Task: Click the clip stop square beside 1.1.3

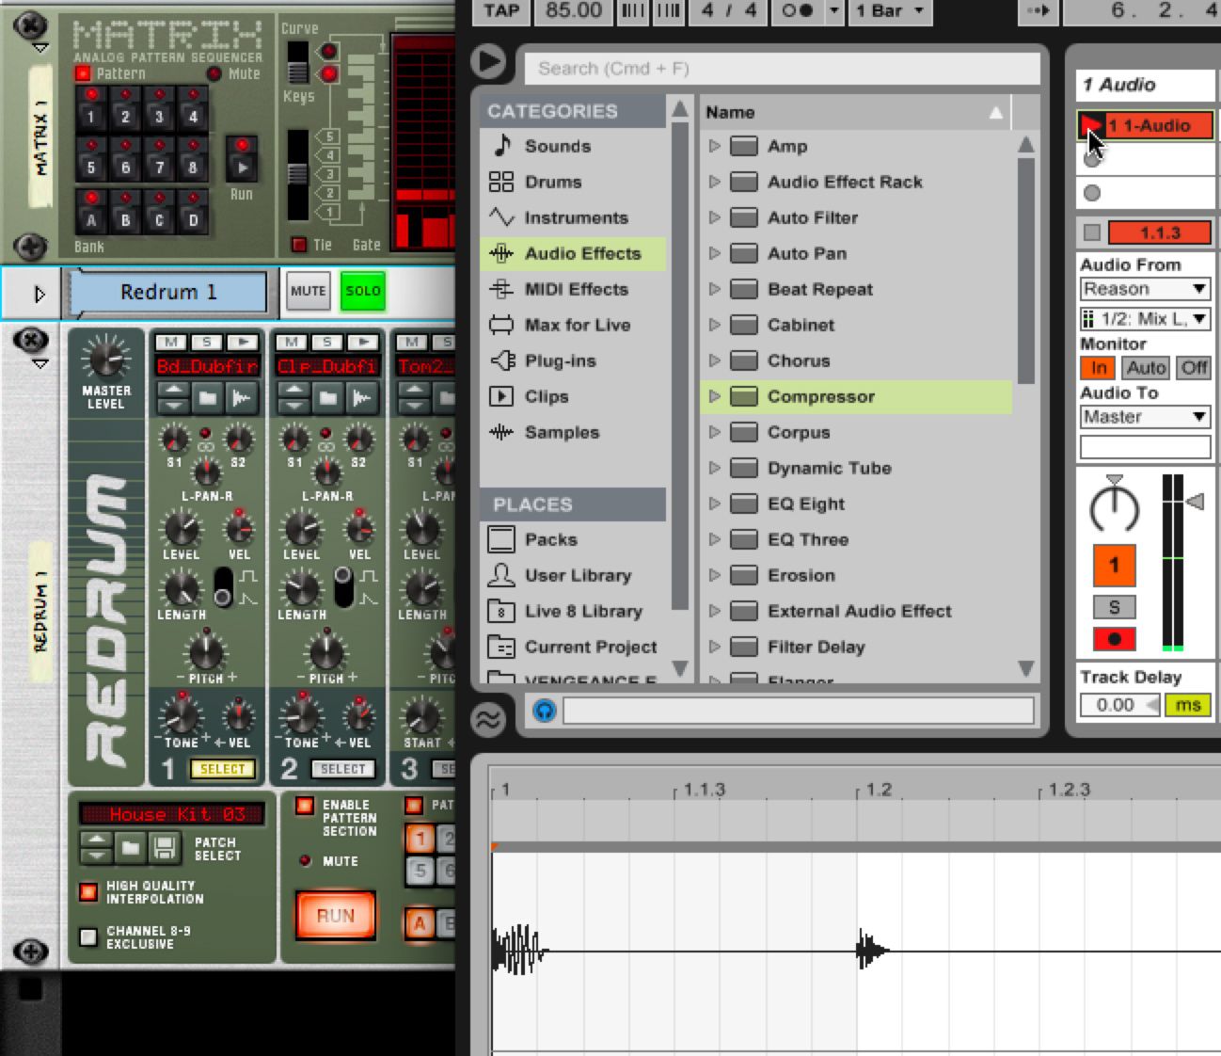Action: click(1091, 232)
